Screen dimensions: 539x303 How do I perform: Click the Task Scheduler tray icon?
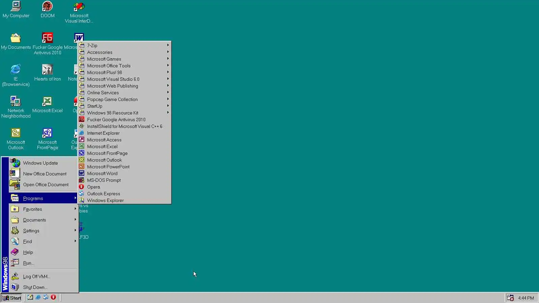[x=510, y=298]
